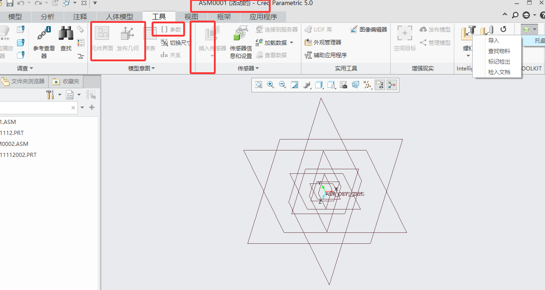Switch to the 框架 ribbon tab
The width and height of the screenshot is (545, 290).
pyautogui.click(x=224, y=16)
